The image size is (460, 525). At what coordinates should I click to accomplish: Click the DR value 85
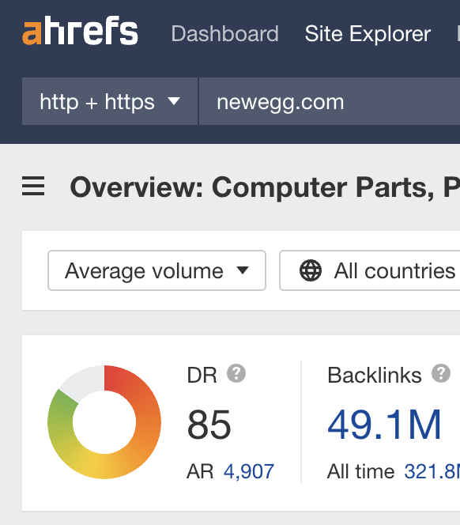point(209,425)
